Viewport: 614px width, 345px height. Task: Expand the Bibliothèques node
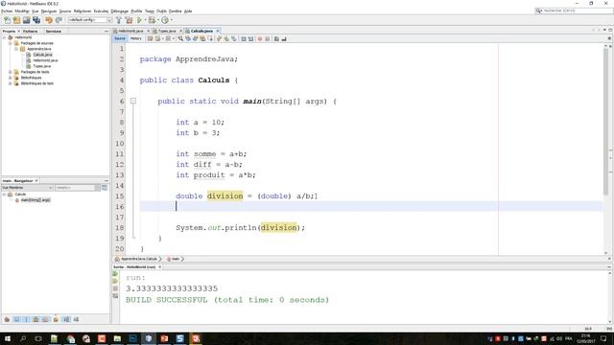coord(11,78)
